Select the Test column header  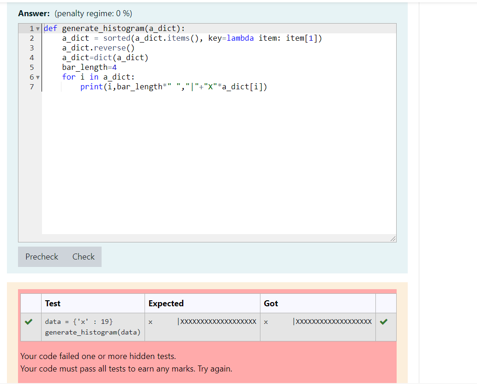pos(52,303)
